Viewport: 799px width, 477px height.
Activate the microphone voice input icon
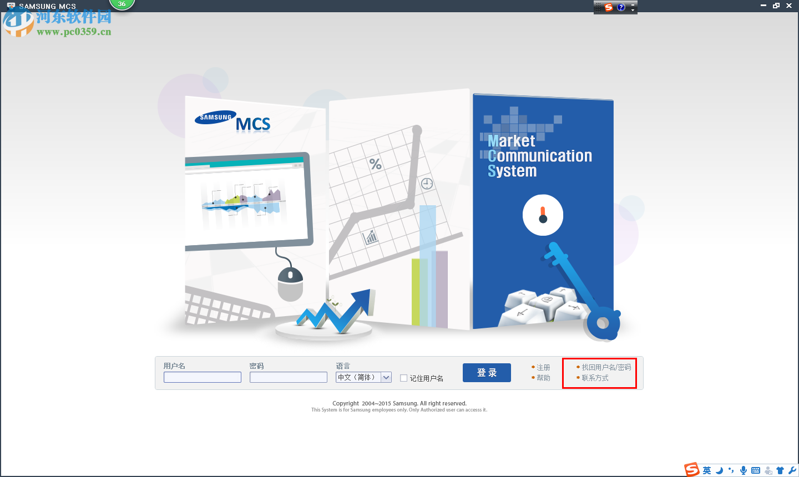coord(744,470)
